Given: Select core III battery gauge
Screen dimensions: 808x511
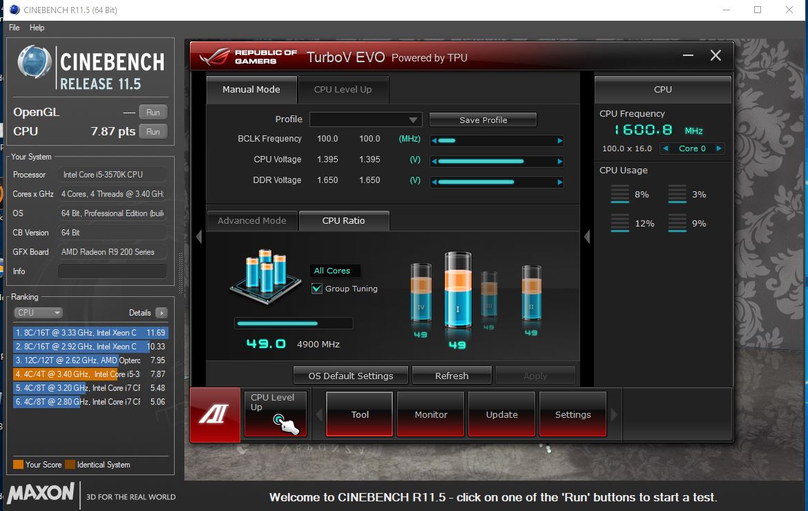Looking at the screenshot, I should pyautogui.click(x=489, y=293).
